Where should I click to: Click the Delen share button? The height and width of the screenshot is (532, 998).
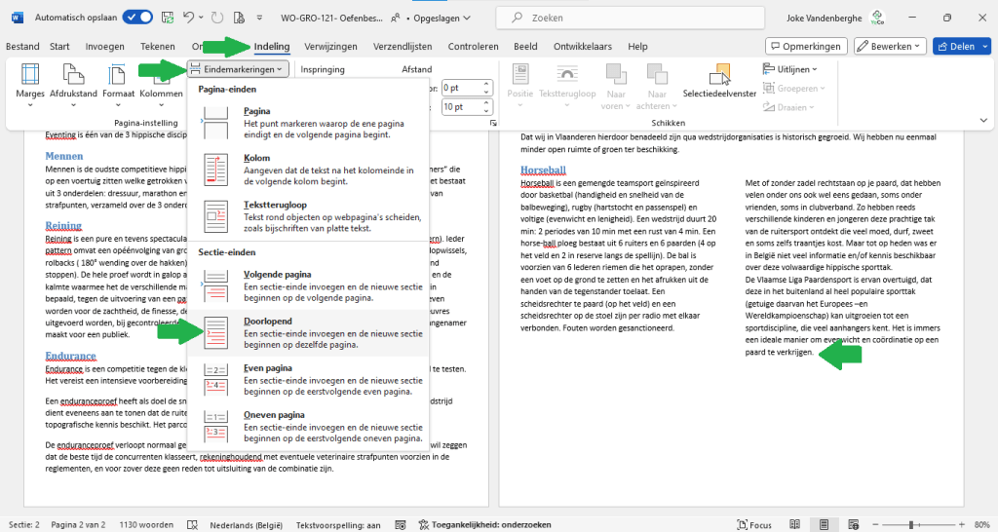957,47
